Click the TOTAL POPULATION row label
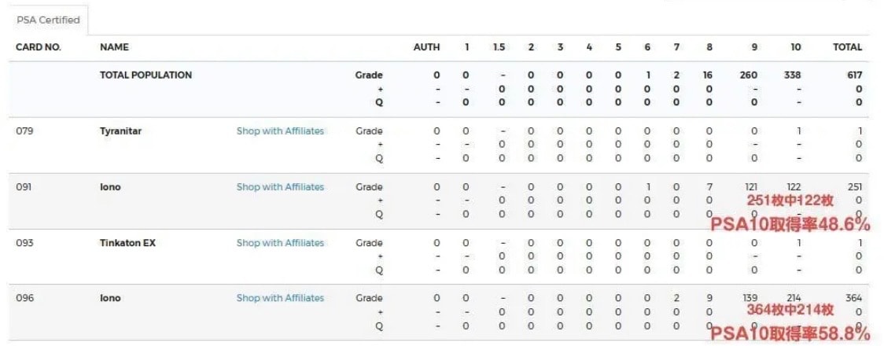 (145, 75)
